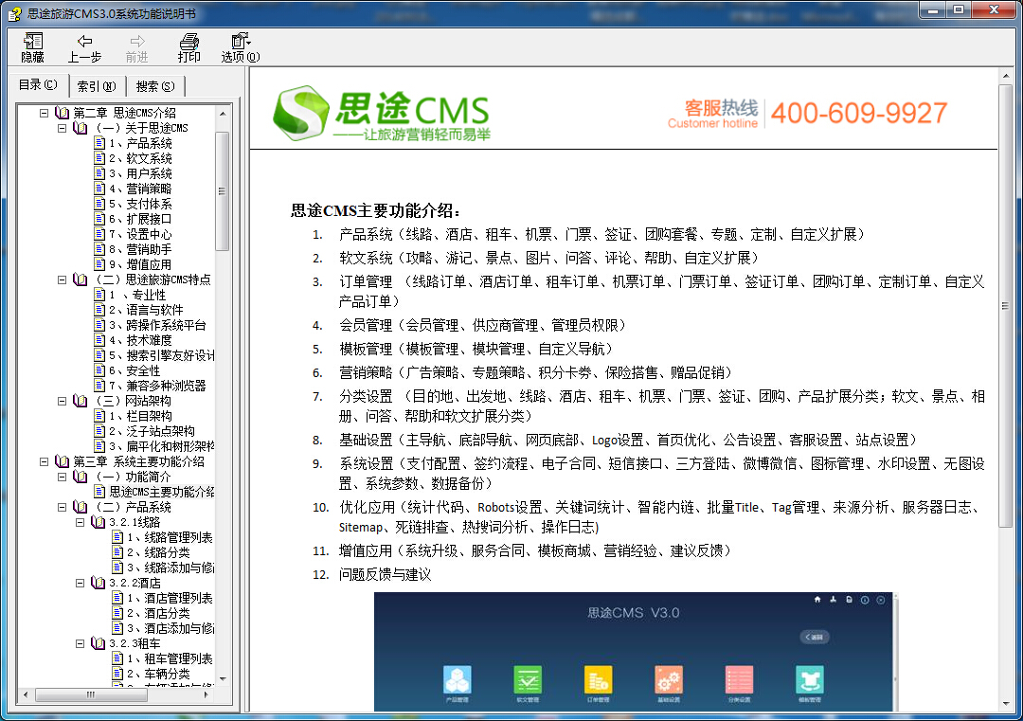Viewport: 1023px width, 721px height.
Task: Print the current help topic
Action: click(x=188, y=45)
